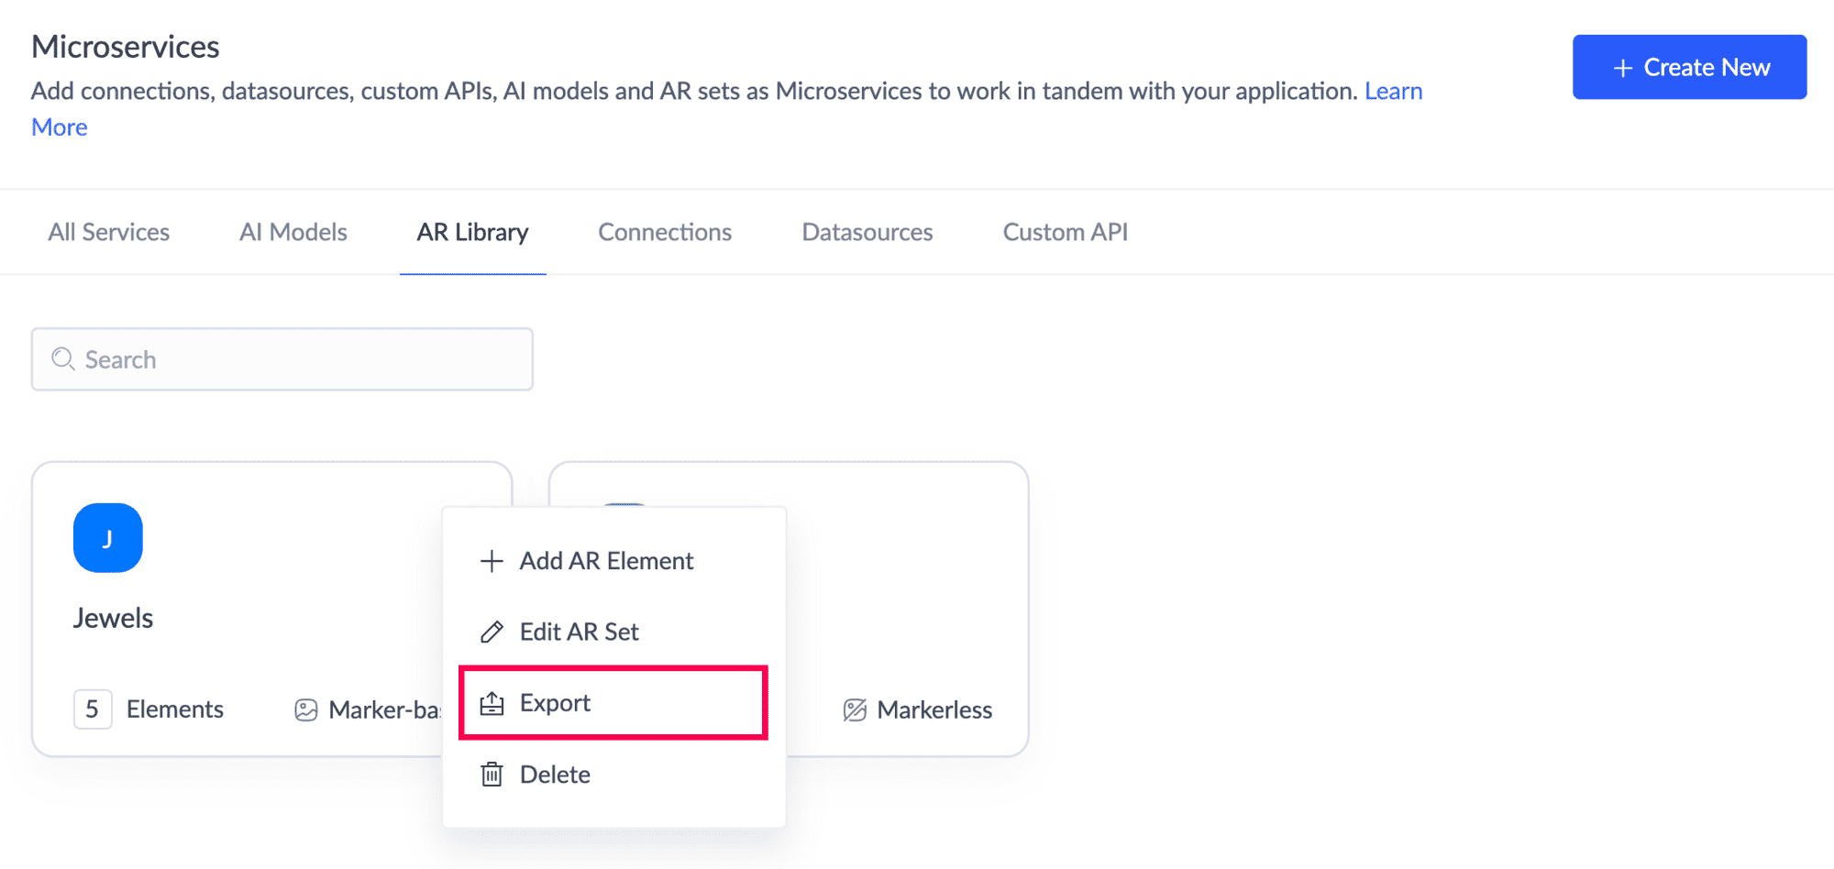Click the Markerless icon on second card

pos(855,709)
